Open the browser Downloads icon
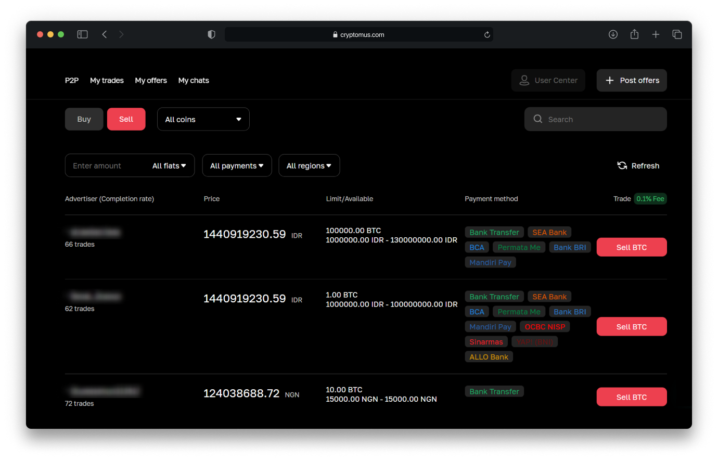Screen dimensions: 718x460 [613, 34]
